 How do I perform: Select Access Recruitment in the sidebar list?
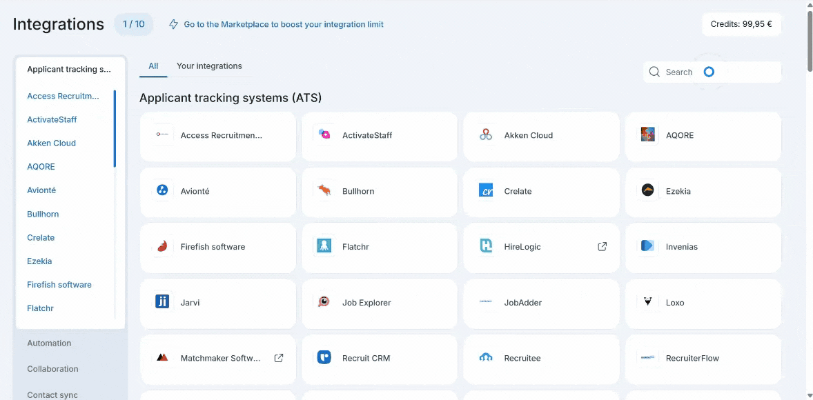tap(63, 96)
